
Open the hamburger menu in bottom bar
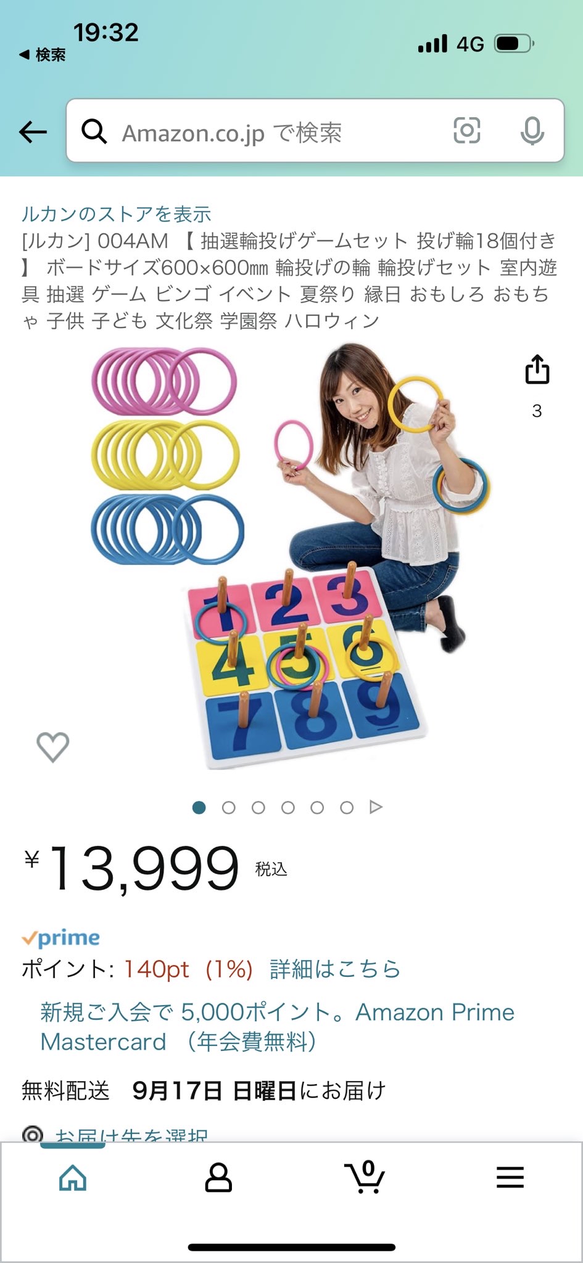(510, 1178)
